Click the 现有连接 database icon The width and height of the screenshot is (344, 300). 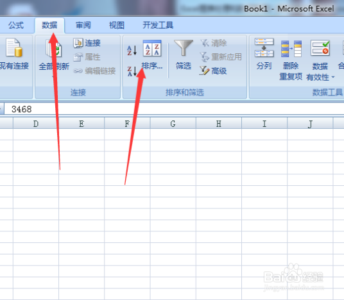(14, 48)
